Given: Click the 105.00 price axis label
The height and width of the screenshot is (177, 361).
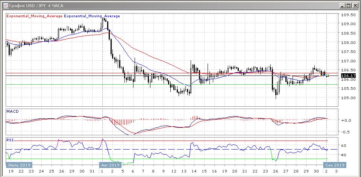Looking at the screenshot, I should 348,98.
